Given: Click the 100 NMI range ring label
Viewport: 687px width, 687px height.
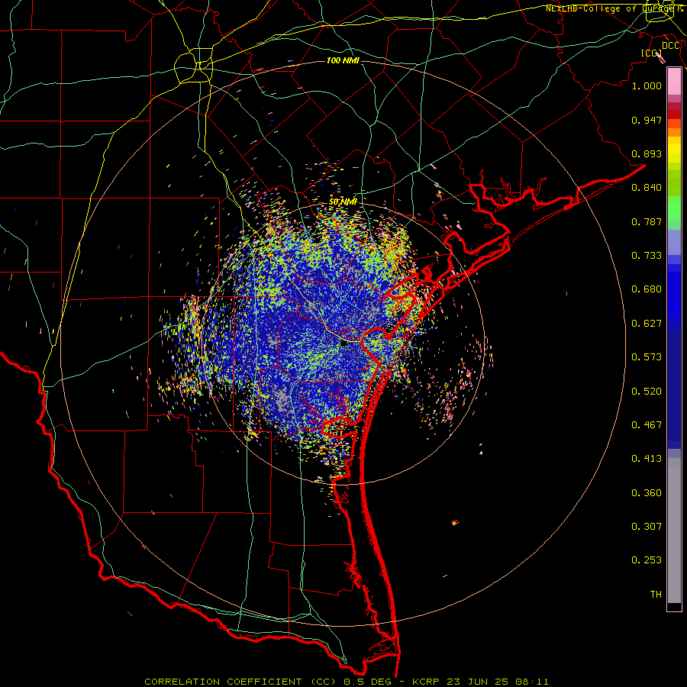Looking at the screenshot, I should 343,60.
